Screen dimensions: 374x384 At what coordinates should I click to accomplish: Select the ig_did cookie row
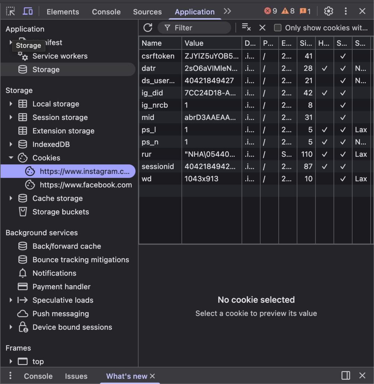pyautogui.click(x=255, y=93)
